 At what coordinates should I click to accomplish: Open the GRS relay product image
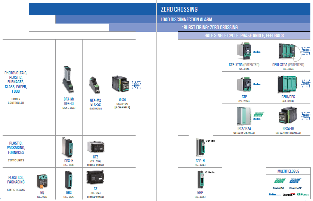point(68,180)
